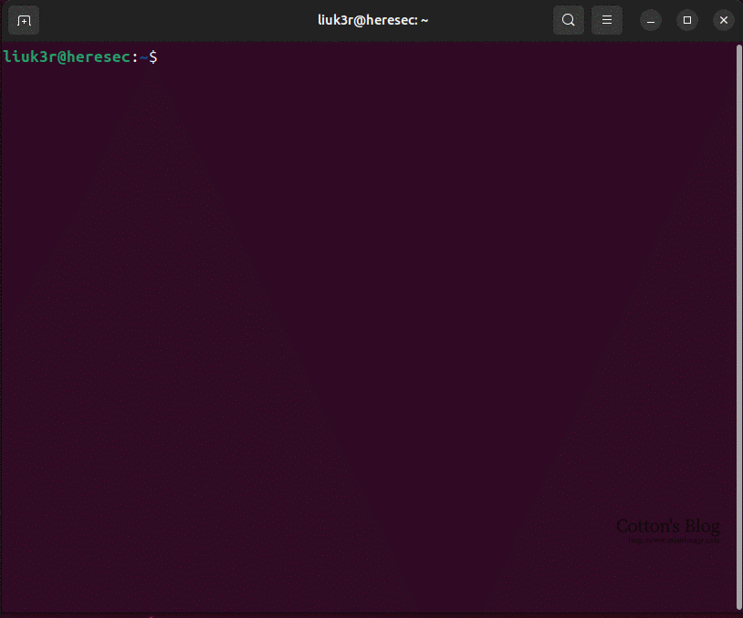Open the hamburger menu
This screenshot has width=743, height=618.
click(x=606, y=20)
